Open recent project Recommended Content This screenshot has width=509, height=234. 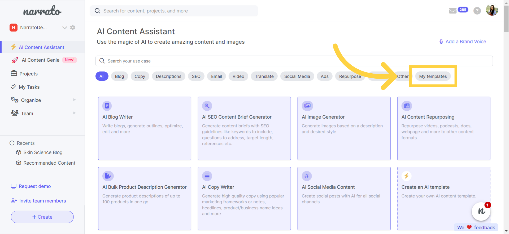[x=49, y=163]
